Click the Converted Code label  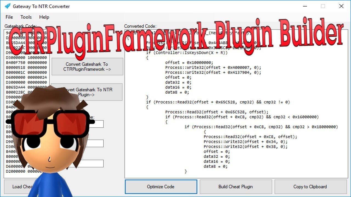coord(140,26)
